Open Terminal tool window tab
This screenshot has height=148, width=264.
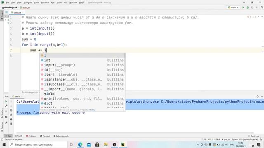(x=45, y=136)
